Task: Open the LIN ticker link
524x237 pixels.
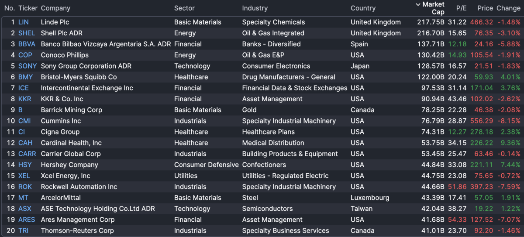Action: click(24, 22)
